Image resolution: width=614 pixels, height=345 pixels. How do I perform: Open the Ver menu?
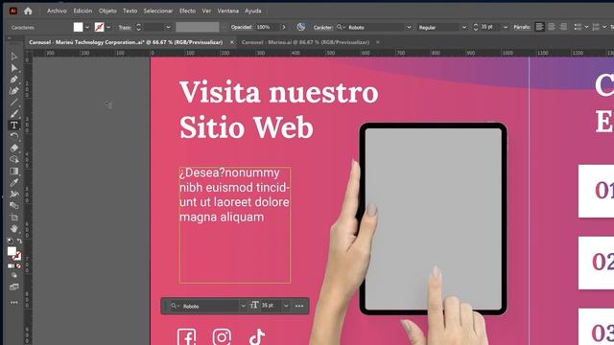coord(206,11)
